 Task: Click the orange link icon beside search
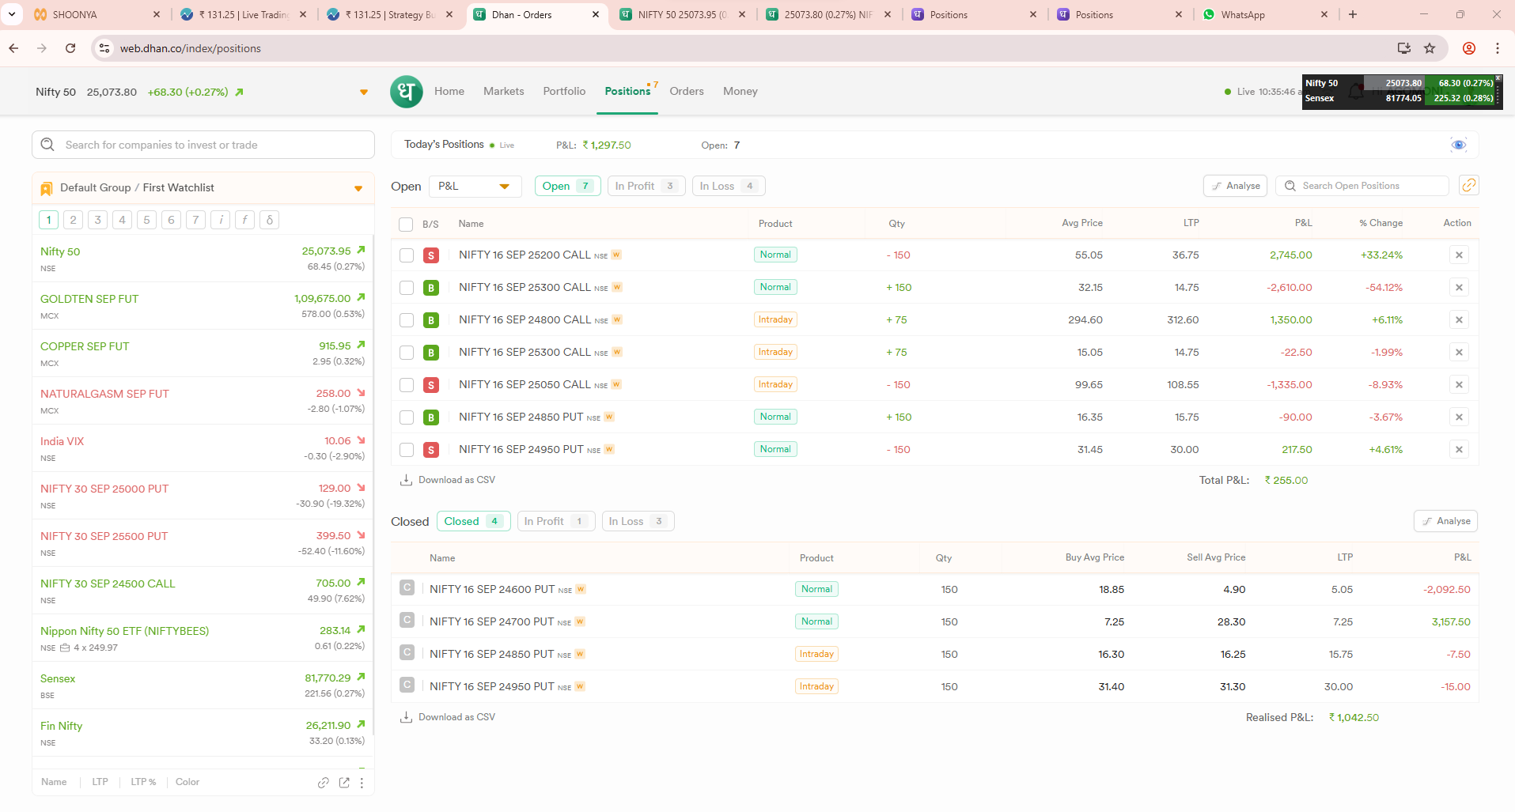1468,185
